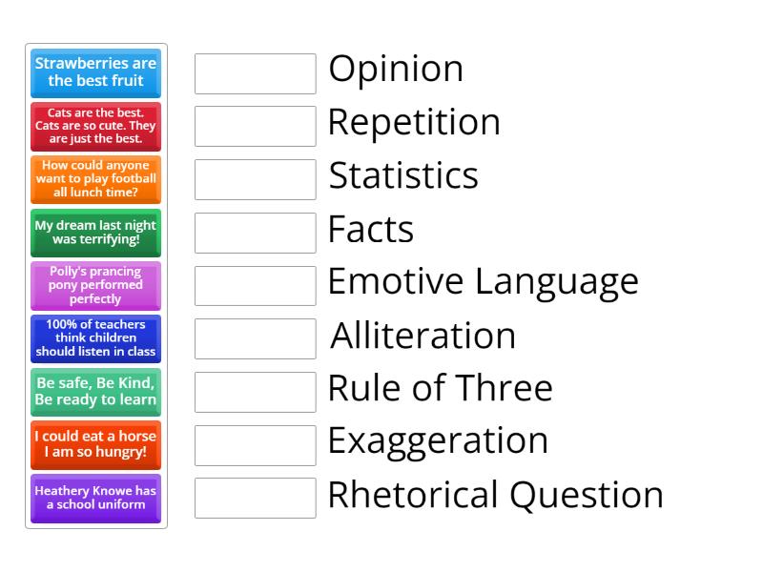Click the box beside Rule of Three
Viewport: 763px width, 572px height.
point(254,389)
